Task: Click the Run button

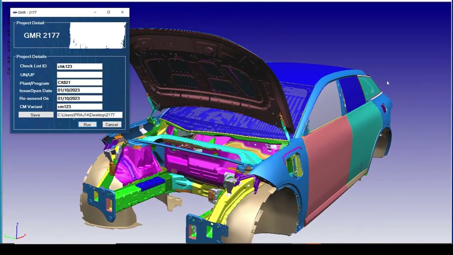Action: [87, 125]
